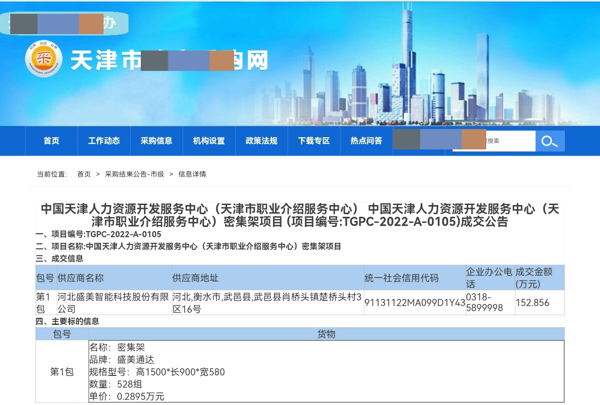Click the 货物 table column header

click(327, 334)
